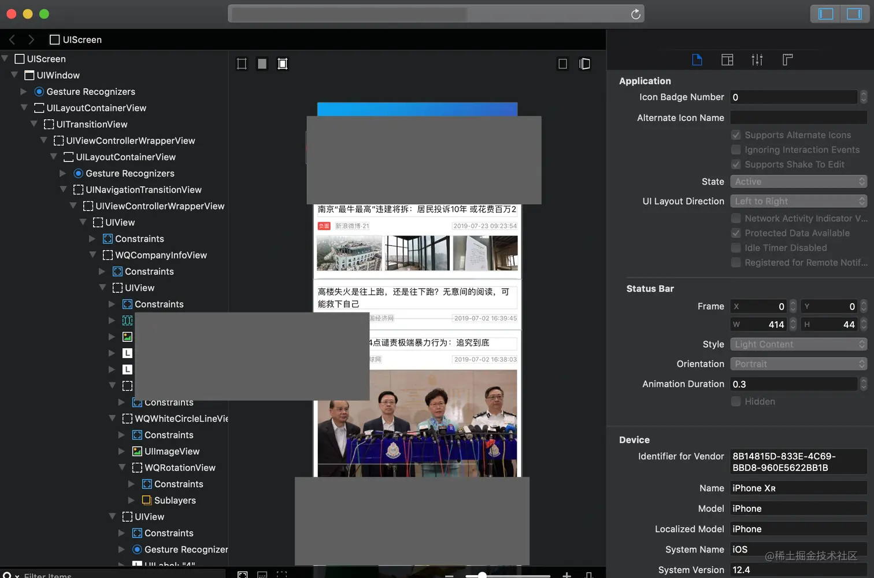Open the State dropdown showing Active

[x=798, y=182]
